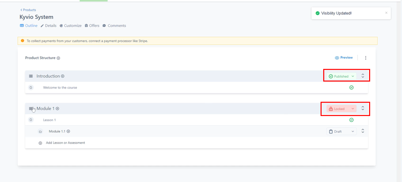Viewport: 402px width, 182px height.
Task: Go back to Products
Action: click(x=28, y=10)
